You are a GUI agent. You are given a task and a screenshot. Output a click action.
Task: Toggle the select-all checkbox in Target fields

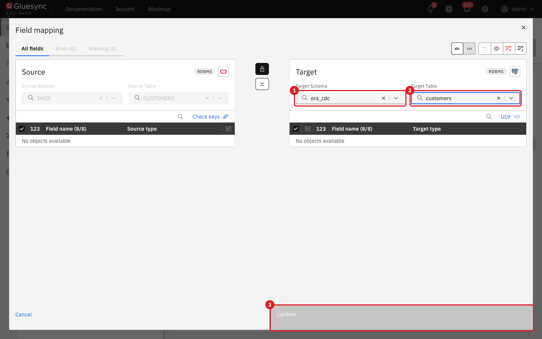pos(296,129)
